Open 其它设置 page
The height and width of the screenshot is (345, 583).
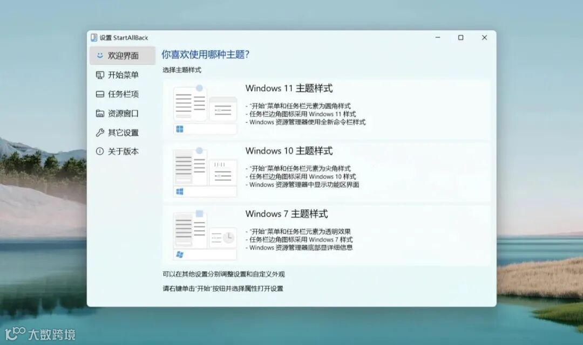[123, 133]
